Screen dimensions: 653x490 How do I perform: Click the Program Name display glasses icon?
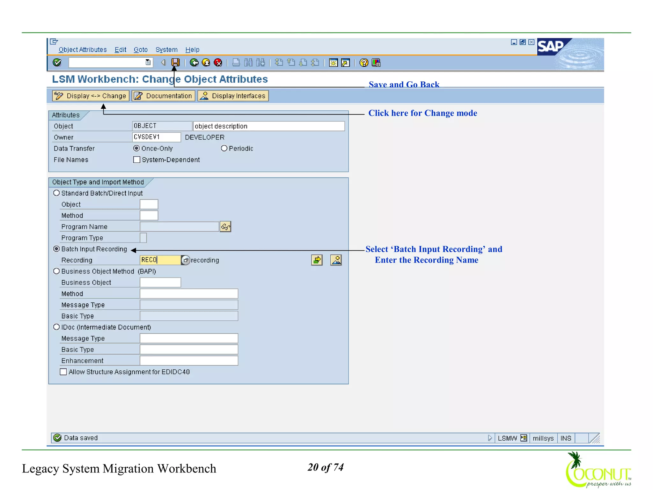[225, 226]
